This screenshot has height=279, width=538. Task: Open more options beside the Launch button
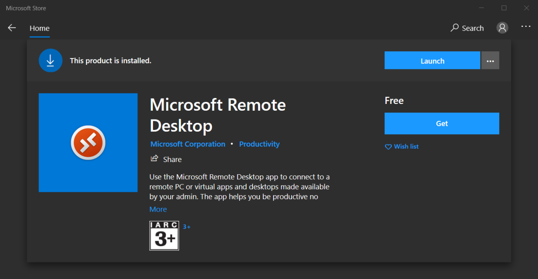pos(490,61)
